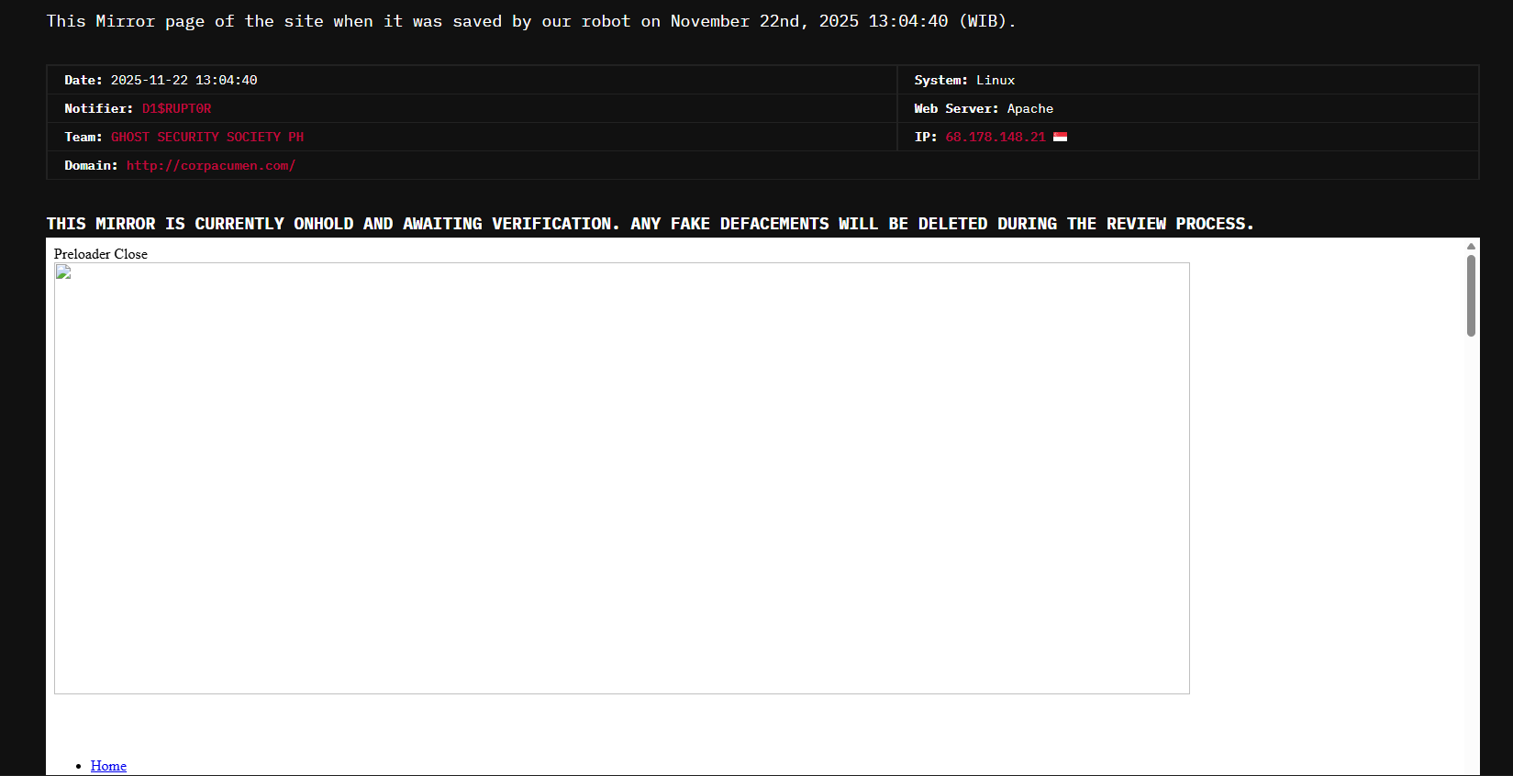This screenshot has height=776, width=1513.
Task: Click the scrollbar up arrow in mirror frame
Action: coord(1471,246)
